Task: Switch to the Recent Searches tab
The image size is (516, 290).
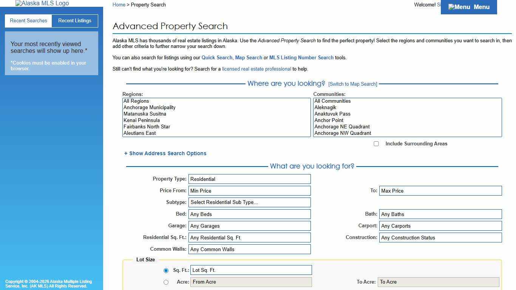Action: [28, 20]
